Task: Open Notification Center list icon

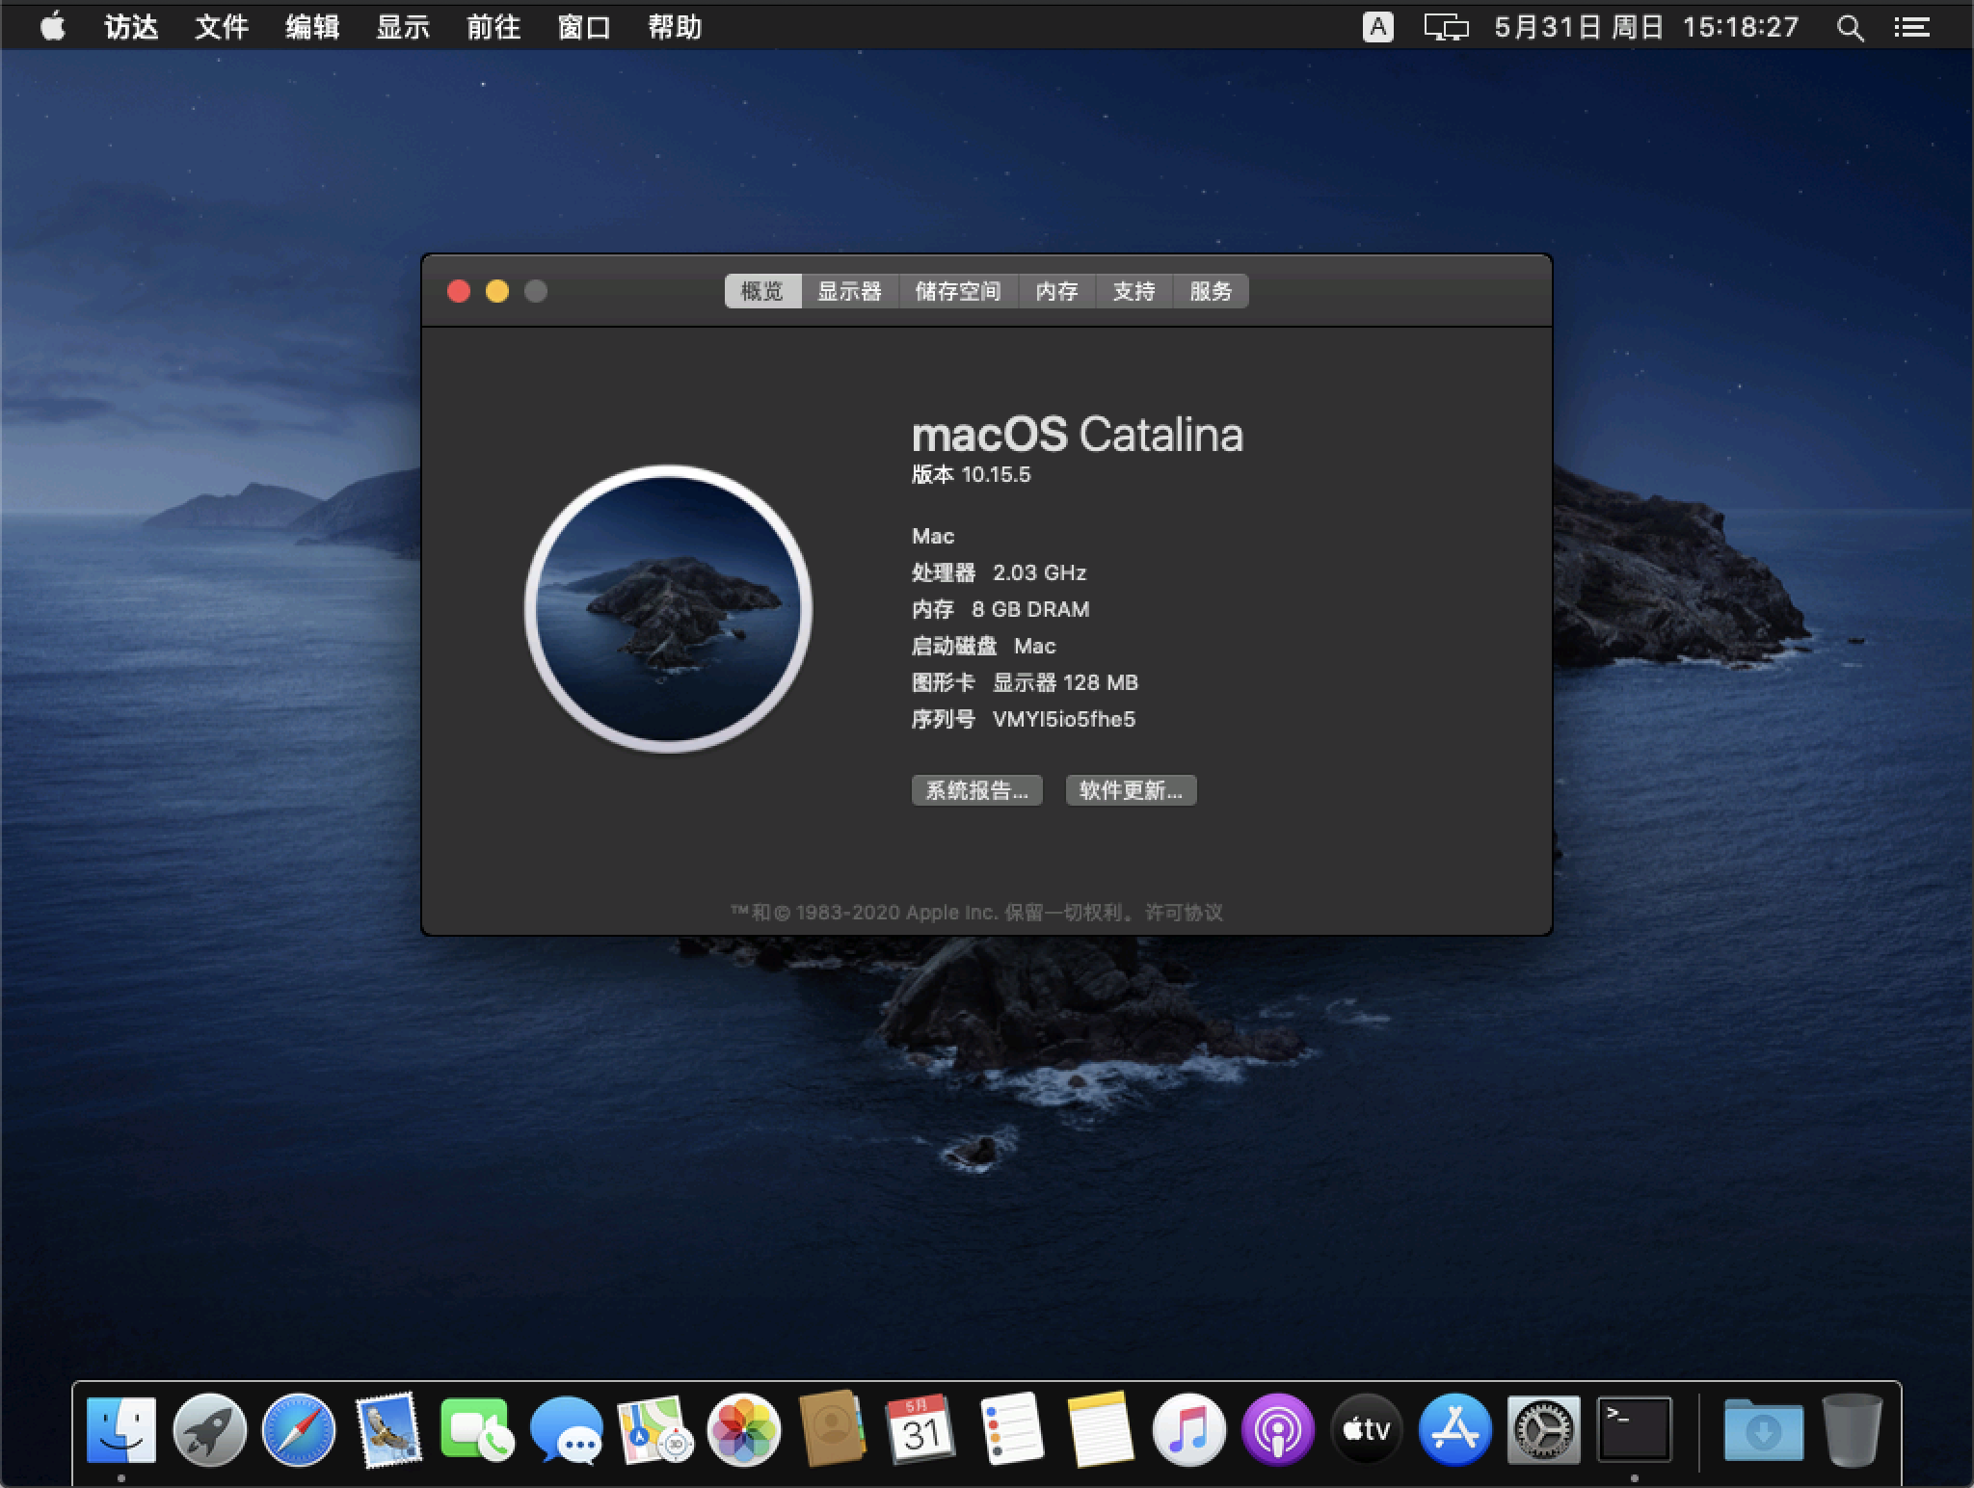Action: point(1911,27)
